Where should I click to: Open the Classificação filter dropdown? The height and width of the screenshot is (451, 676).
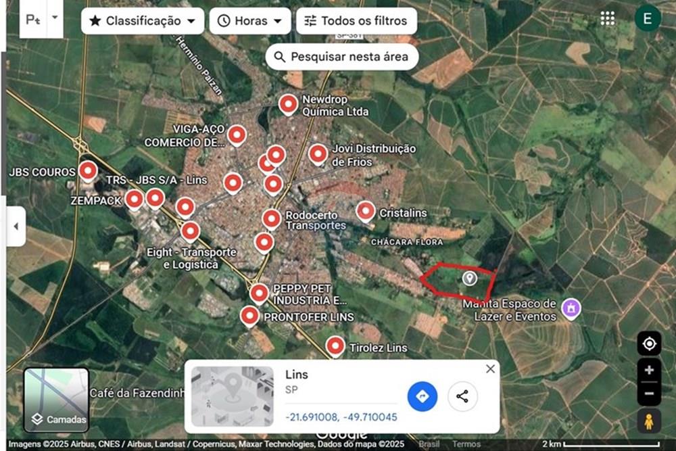pyautogui.click(x=143, y=21)
